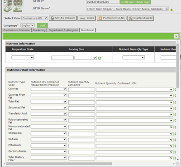Open Saturated Fat UOM dropdown
The image size is (181, 167).
point(134,108)
